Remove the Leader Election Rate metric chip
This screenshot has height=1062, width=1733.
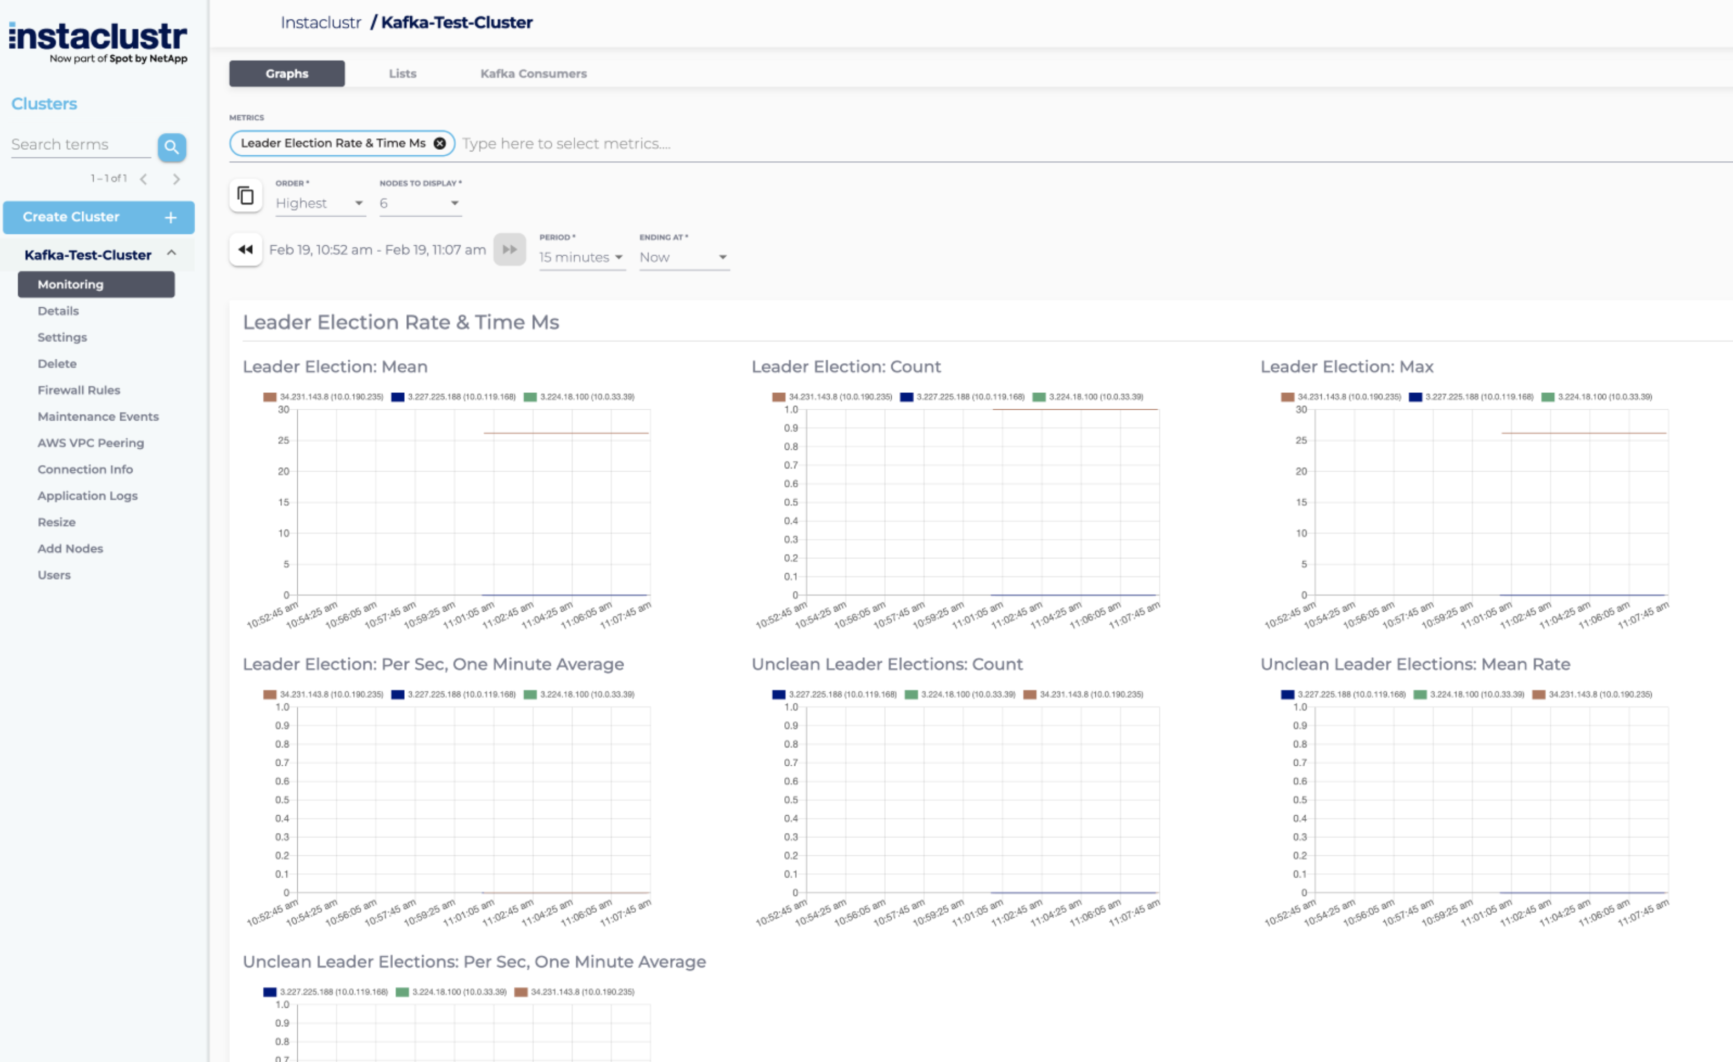tap(440, 144)
